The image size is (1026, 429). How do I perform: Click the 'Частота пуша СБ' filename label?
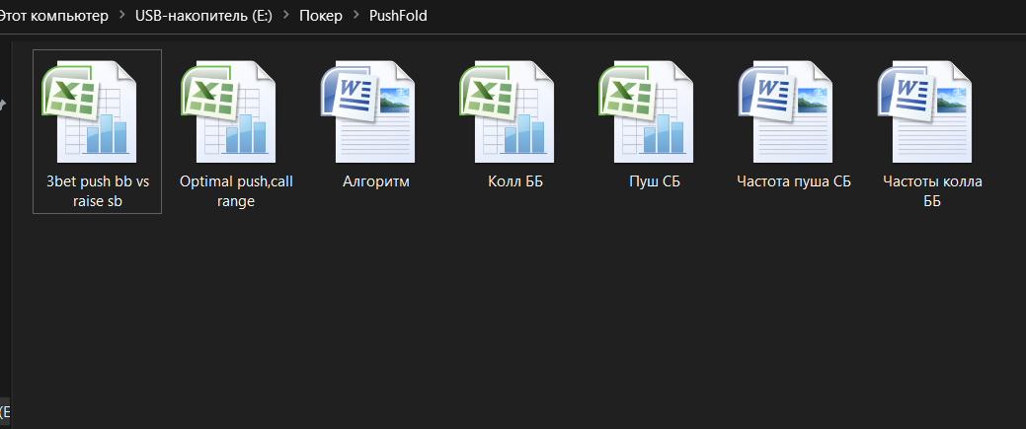point(794,181)
